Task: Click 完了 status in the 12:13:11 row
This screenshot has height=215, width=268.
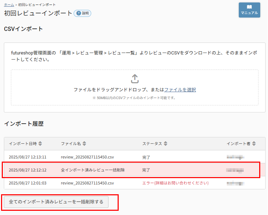Action: tap(146, 157)
